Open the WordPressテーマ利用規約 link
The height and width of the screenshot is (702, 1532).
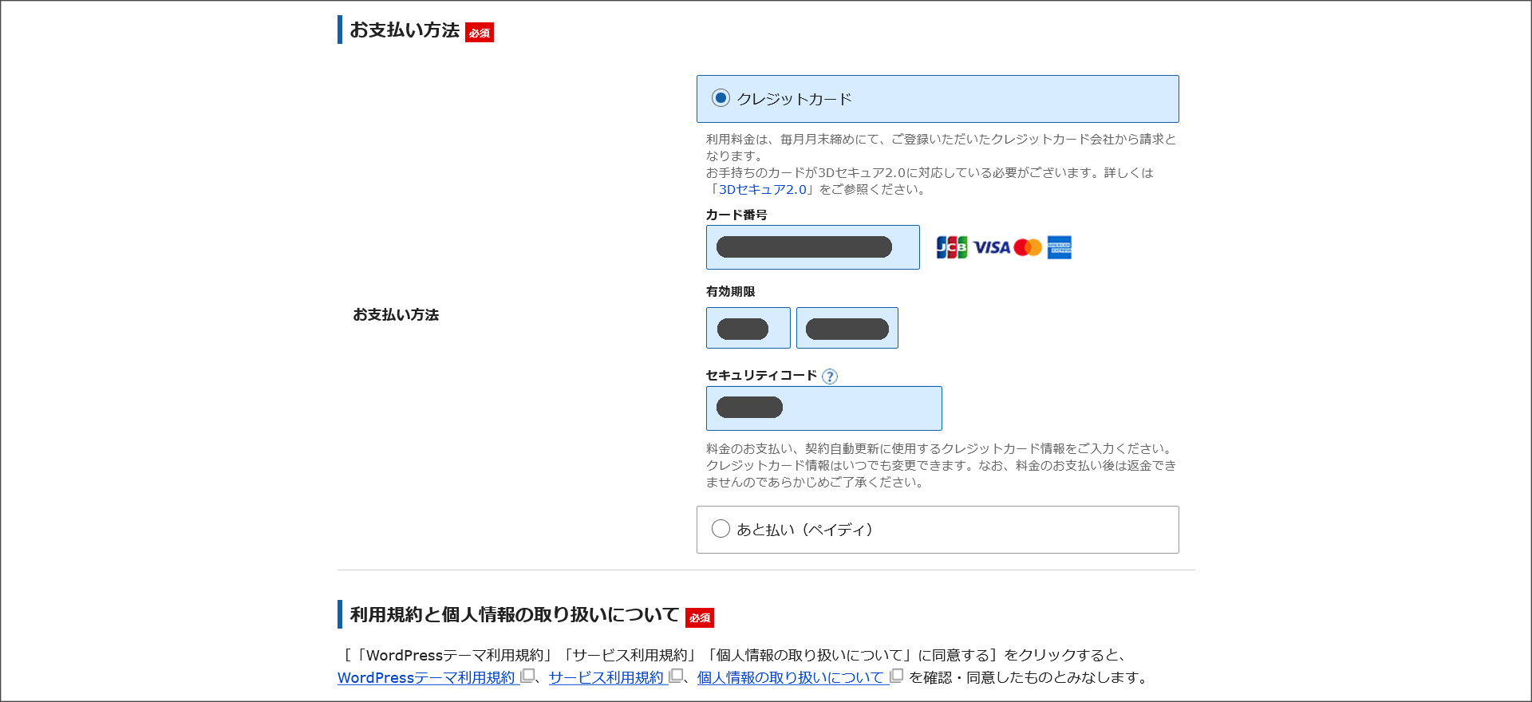427,677
